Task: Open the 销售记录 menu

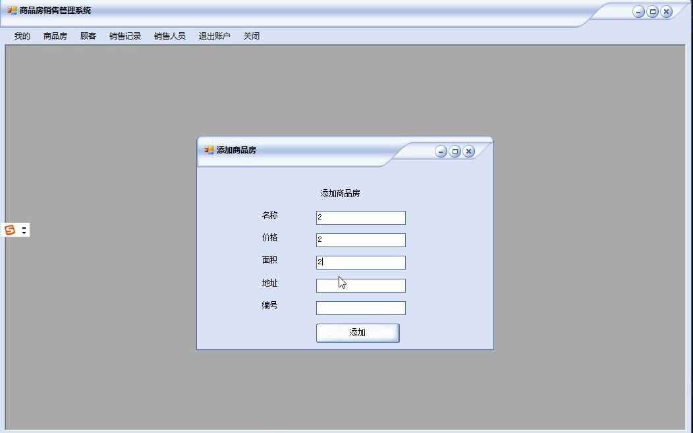Action: click(x=125, y=36)
